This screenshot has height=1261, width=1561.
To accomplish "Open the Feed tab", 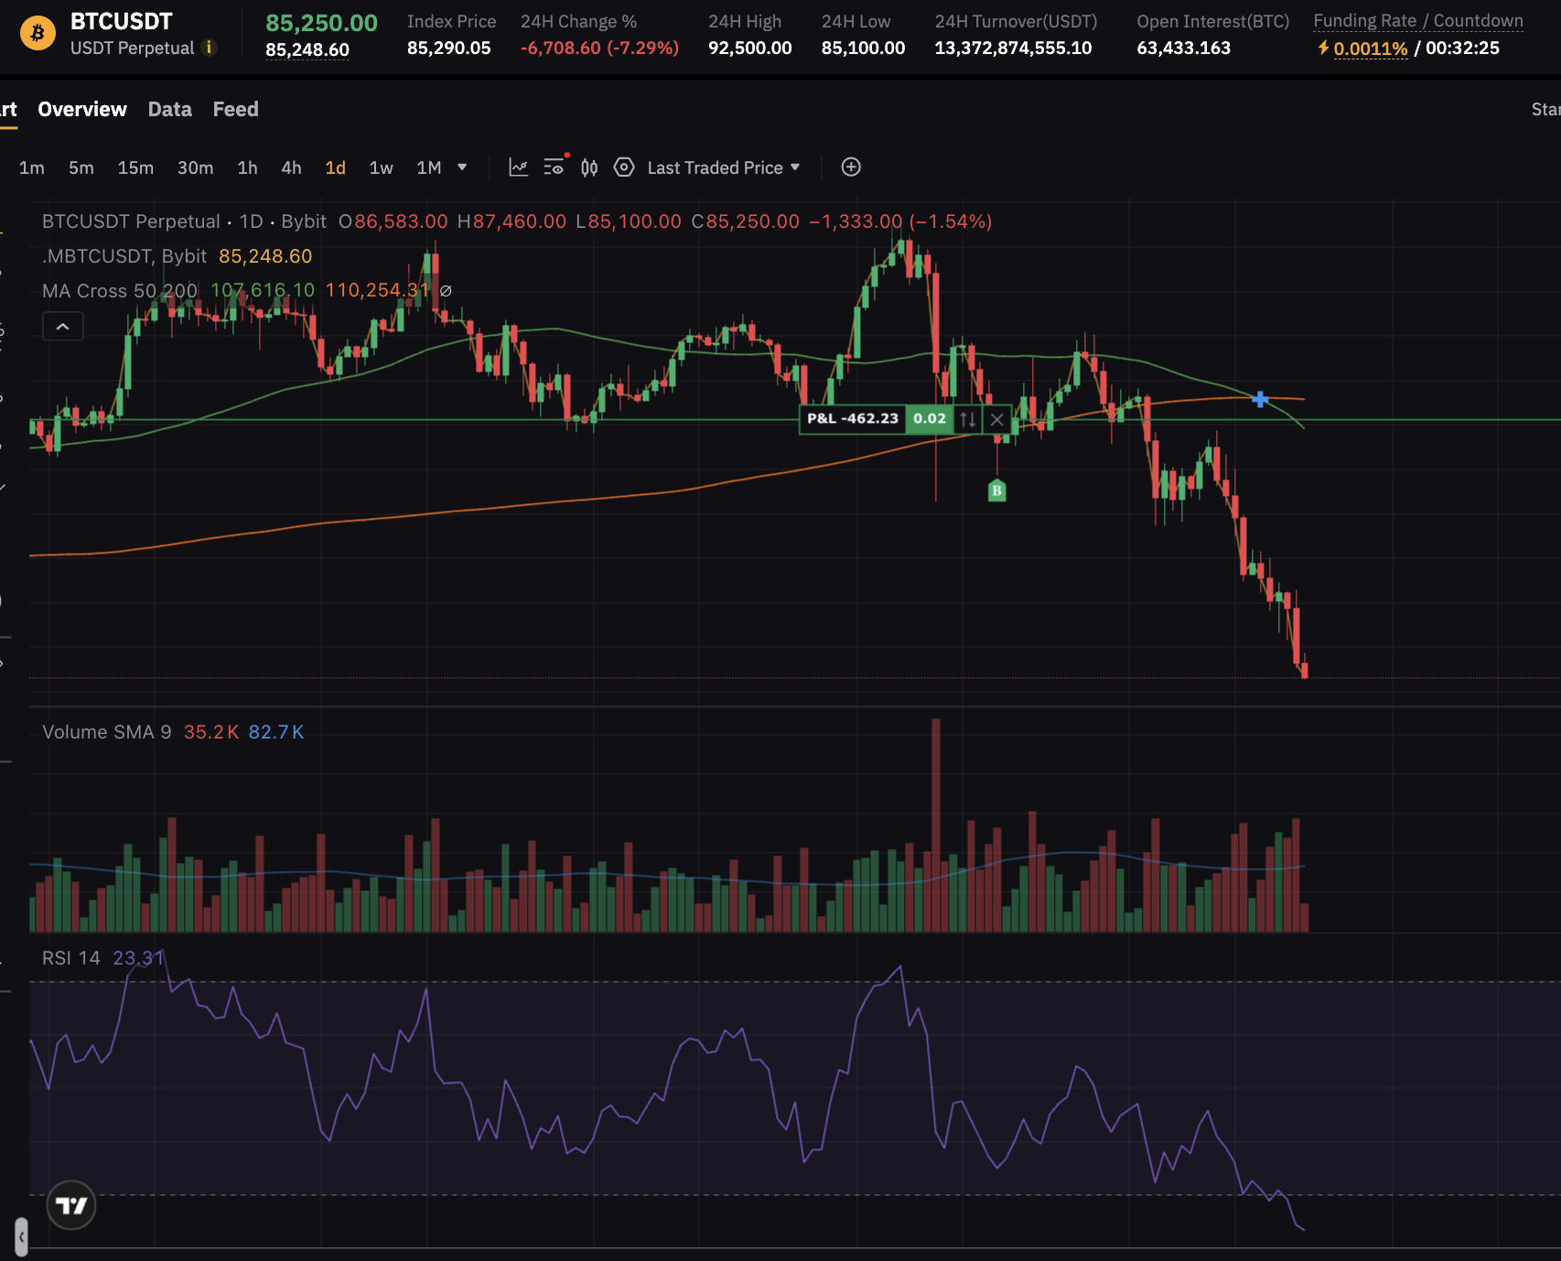I will click(x=235, y=109).
